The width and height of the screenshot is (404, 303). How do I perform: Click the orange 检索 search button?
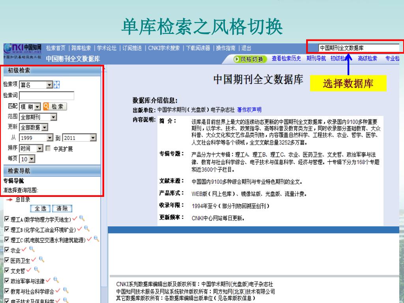(x=55, y=107)
